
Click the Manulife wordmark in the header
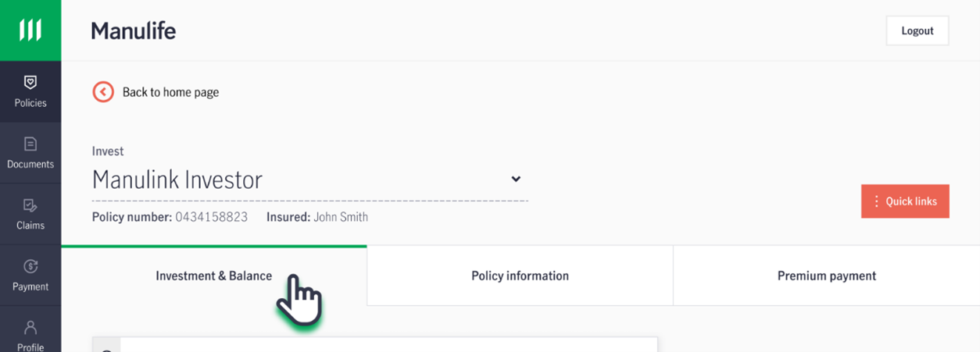tap(134, 30)
